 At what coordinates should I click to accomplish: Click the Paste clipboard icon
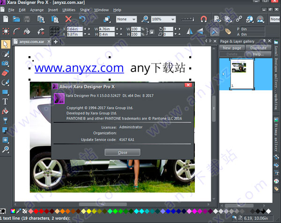[x=55, y=19]
